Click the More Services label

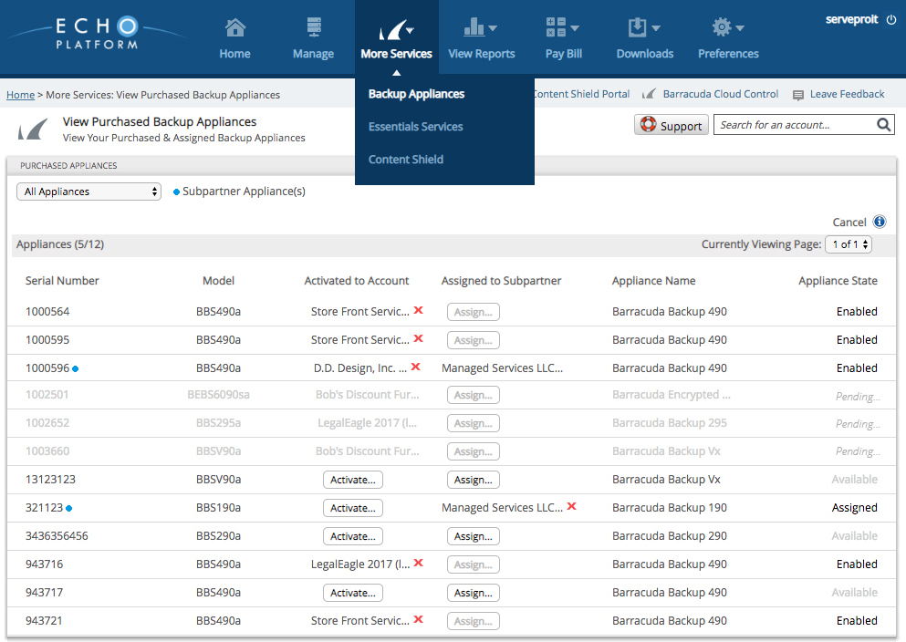click(396, 54)
